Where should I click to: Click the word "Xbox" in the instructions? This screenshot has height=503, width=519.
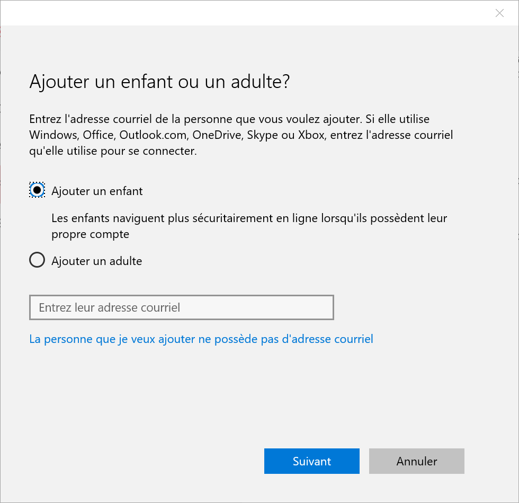312,135
